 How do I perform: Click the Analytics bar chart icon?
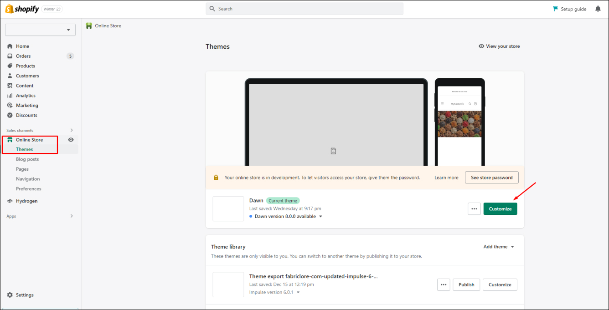click(x=10, y=96)
